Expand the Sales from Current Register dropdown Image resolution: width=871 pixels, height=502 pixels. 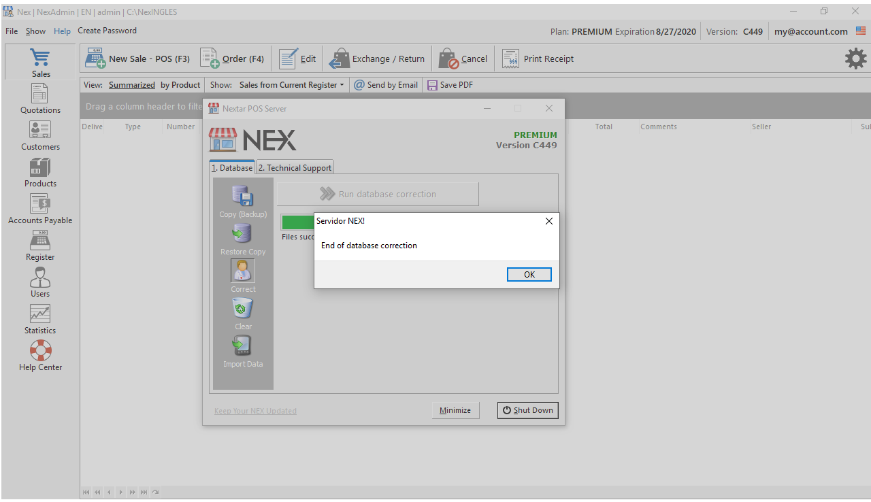pos(292,85)
